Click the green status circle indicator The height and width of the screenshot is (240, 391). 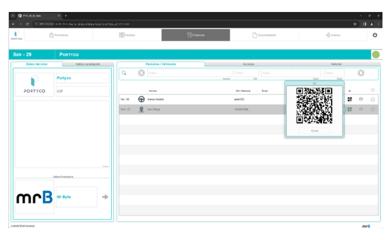tap(375, 54)
